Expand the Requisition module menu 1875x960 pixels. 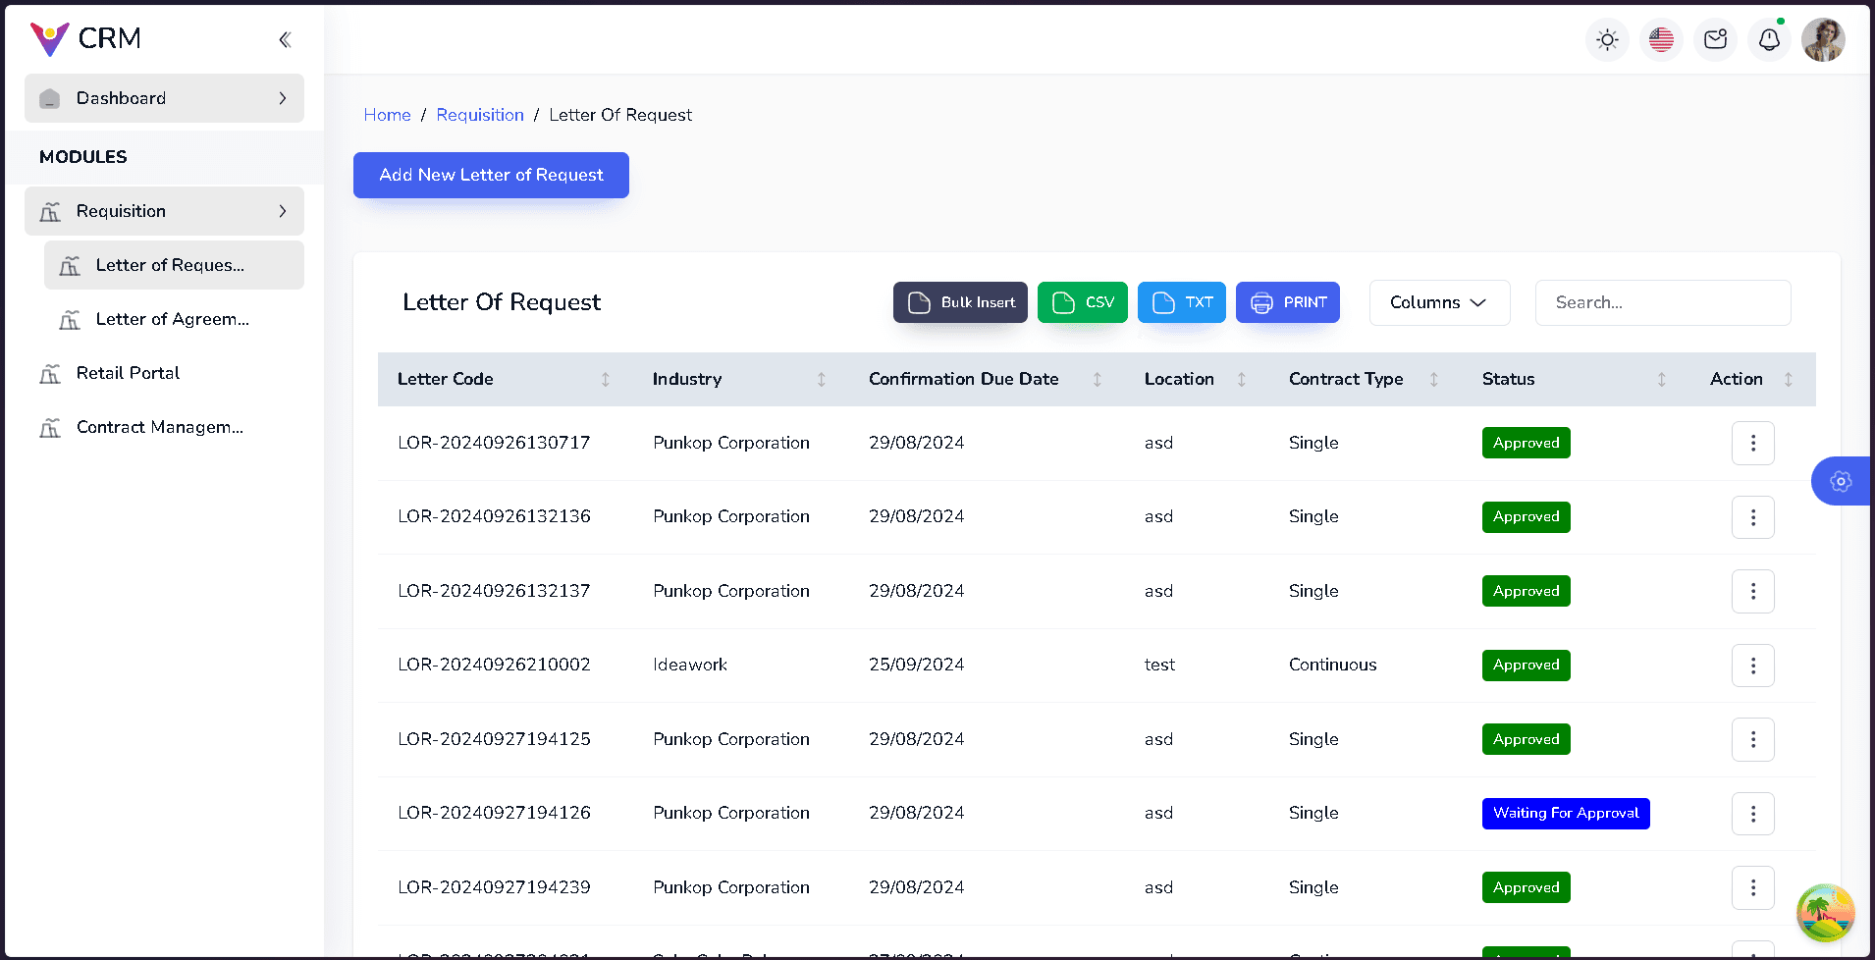click(164, 211)
